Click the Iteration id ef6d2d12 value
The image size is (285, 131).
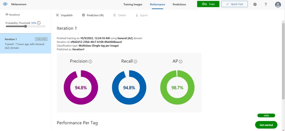point(96,42)
